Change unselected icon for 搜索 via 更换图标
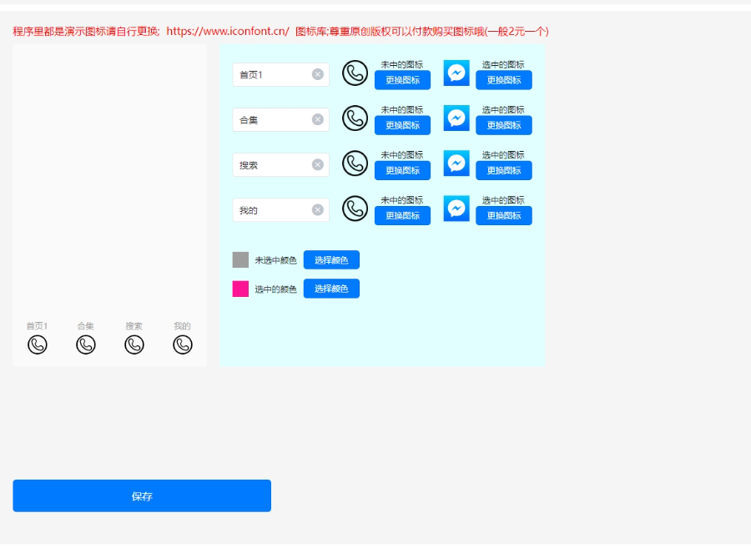This screenshot has height=548, width=751. pos(402,170)
